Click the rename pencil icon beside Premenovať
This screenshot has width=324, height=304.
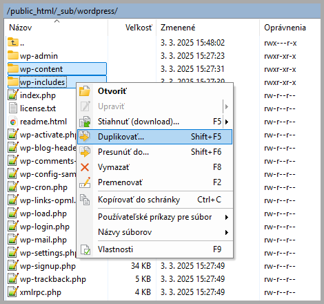coord(85,182)
